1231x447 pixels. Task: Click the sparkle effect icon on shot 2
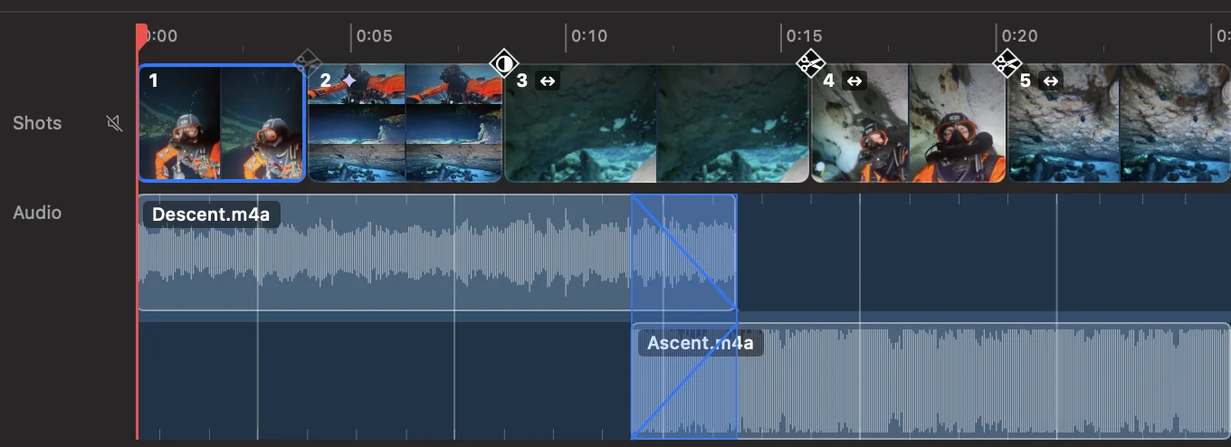tap(348, 81)
